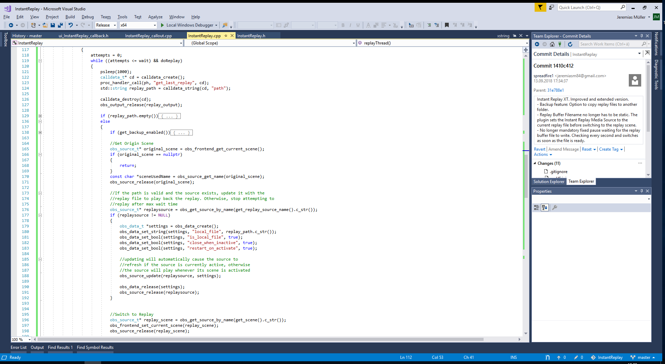Toggle auto-hide pin on Properties panel
Screen dimensions: 665x364
coord(642,191)
